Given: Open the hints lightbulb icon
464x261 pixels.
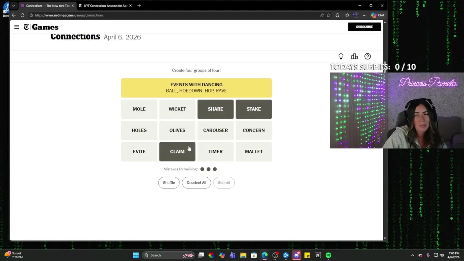Looking at the screenshot, I should [x=341, y=57].
